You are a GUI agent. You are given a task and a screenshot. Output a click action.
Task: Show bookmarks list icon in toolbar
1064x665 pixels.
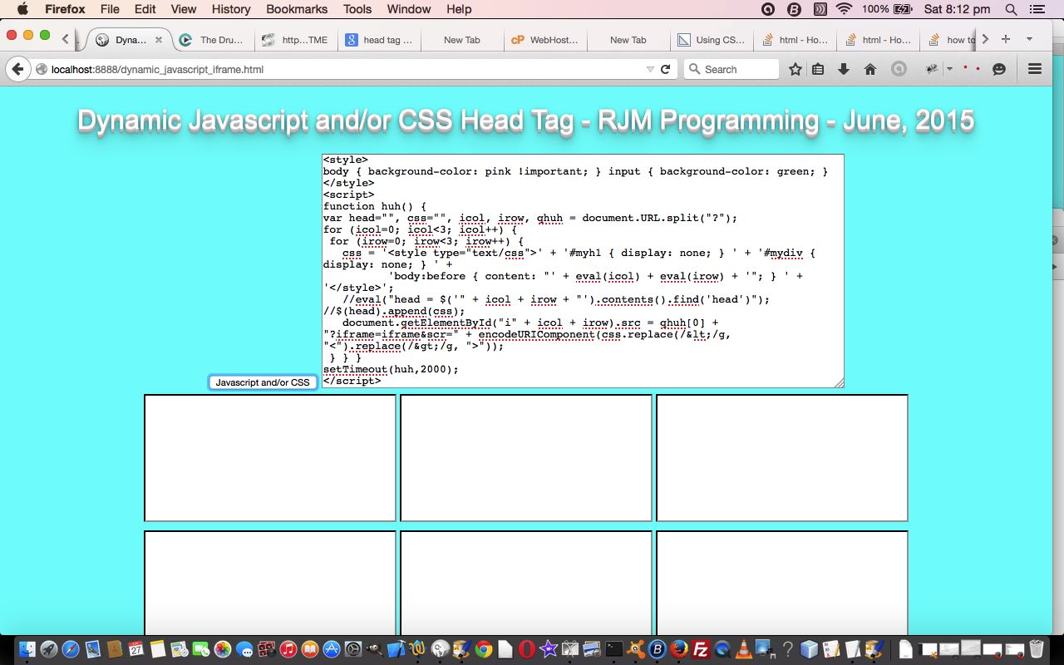click(818, 70)
